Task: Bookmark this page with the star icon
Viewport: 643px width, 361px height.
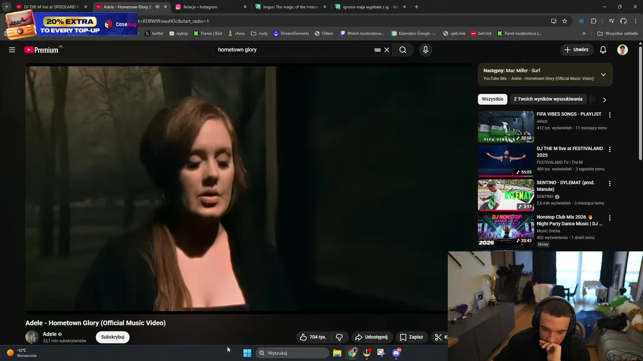Action: point(565,21)
